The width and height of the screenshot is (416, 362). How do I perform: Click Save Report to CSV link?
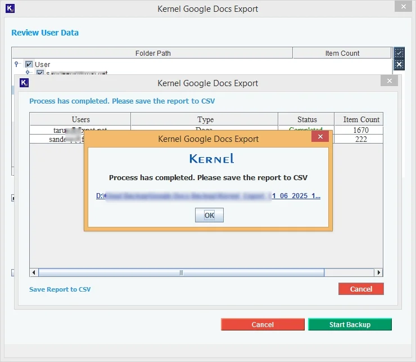(x=60, y=289)
